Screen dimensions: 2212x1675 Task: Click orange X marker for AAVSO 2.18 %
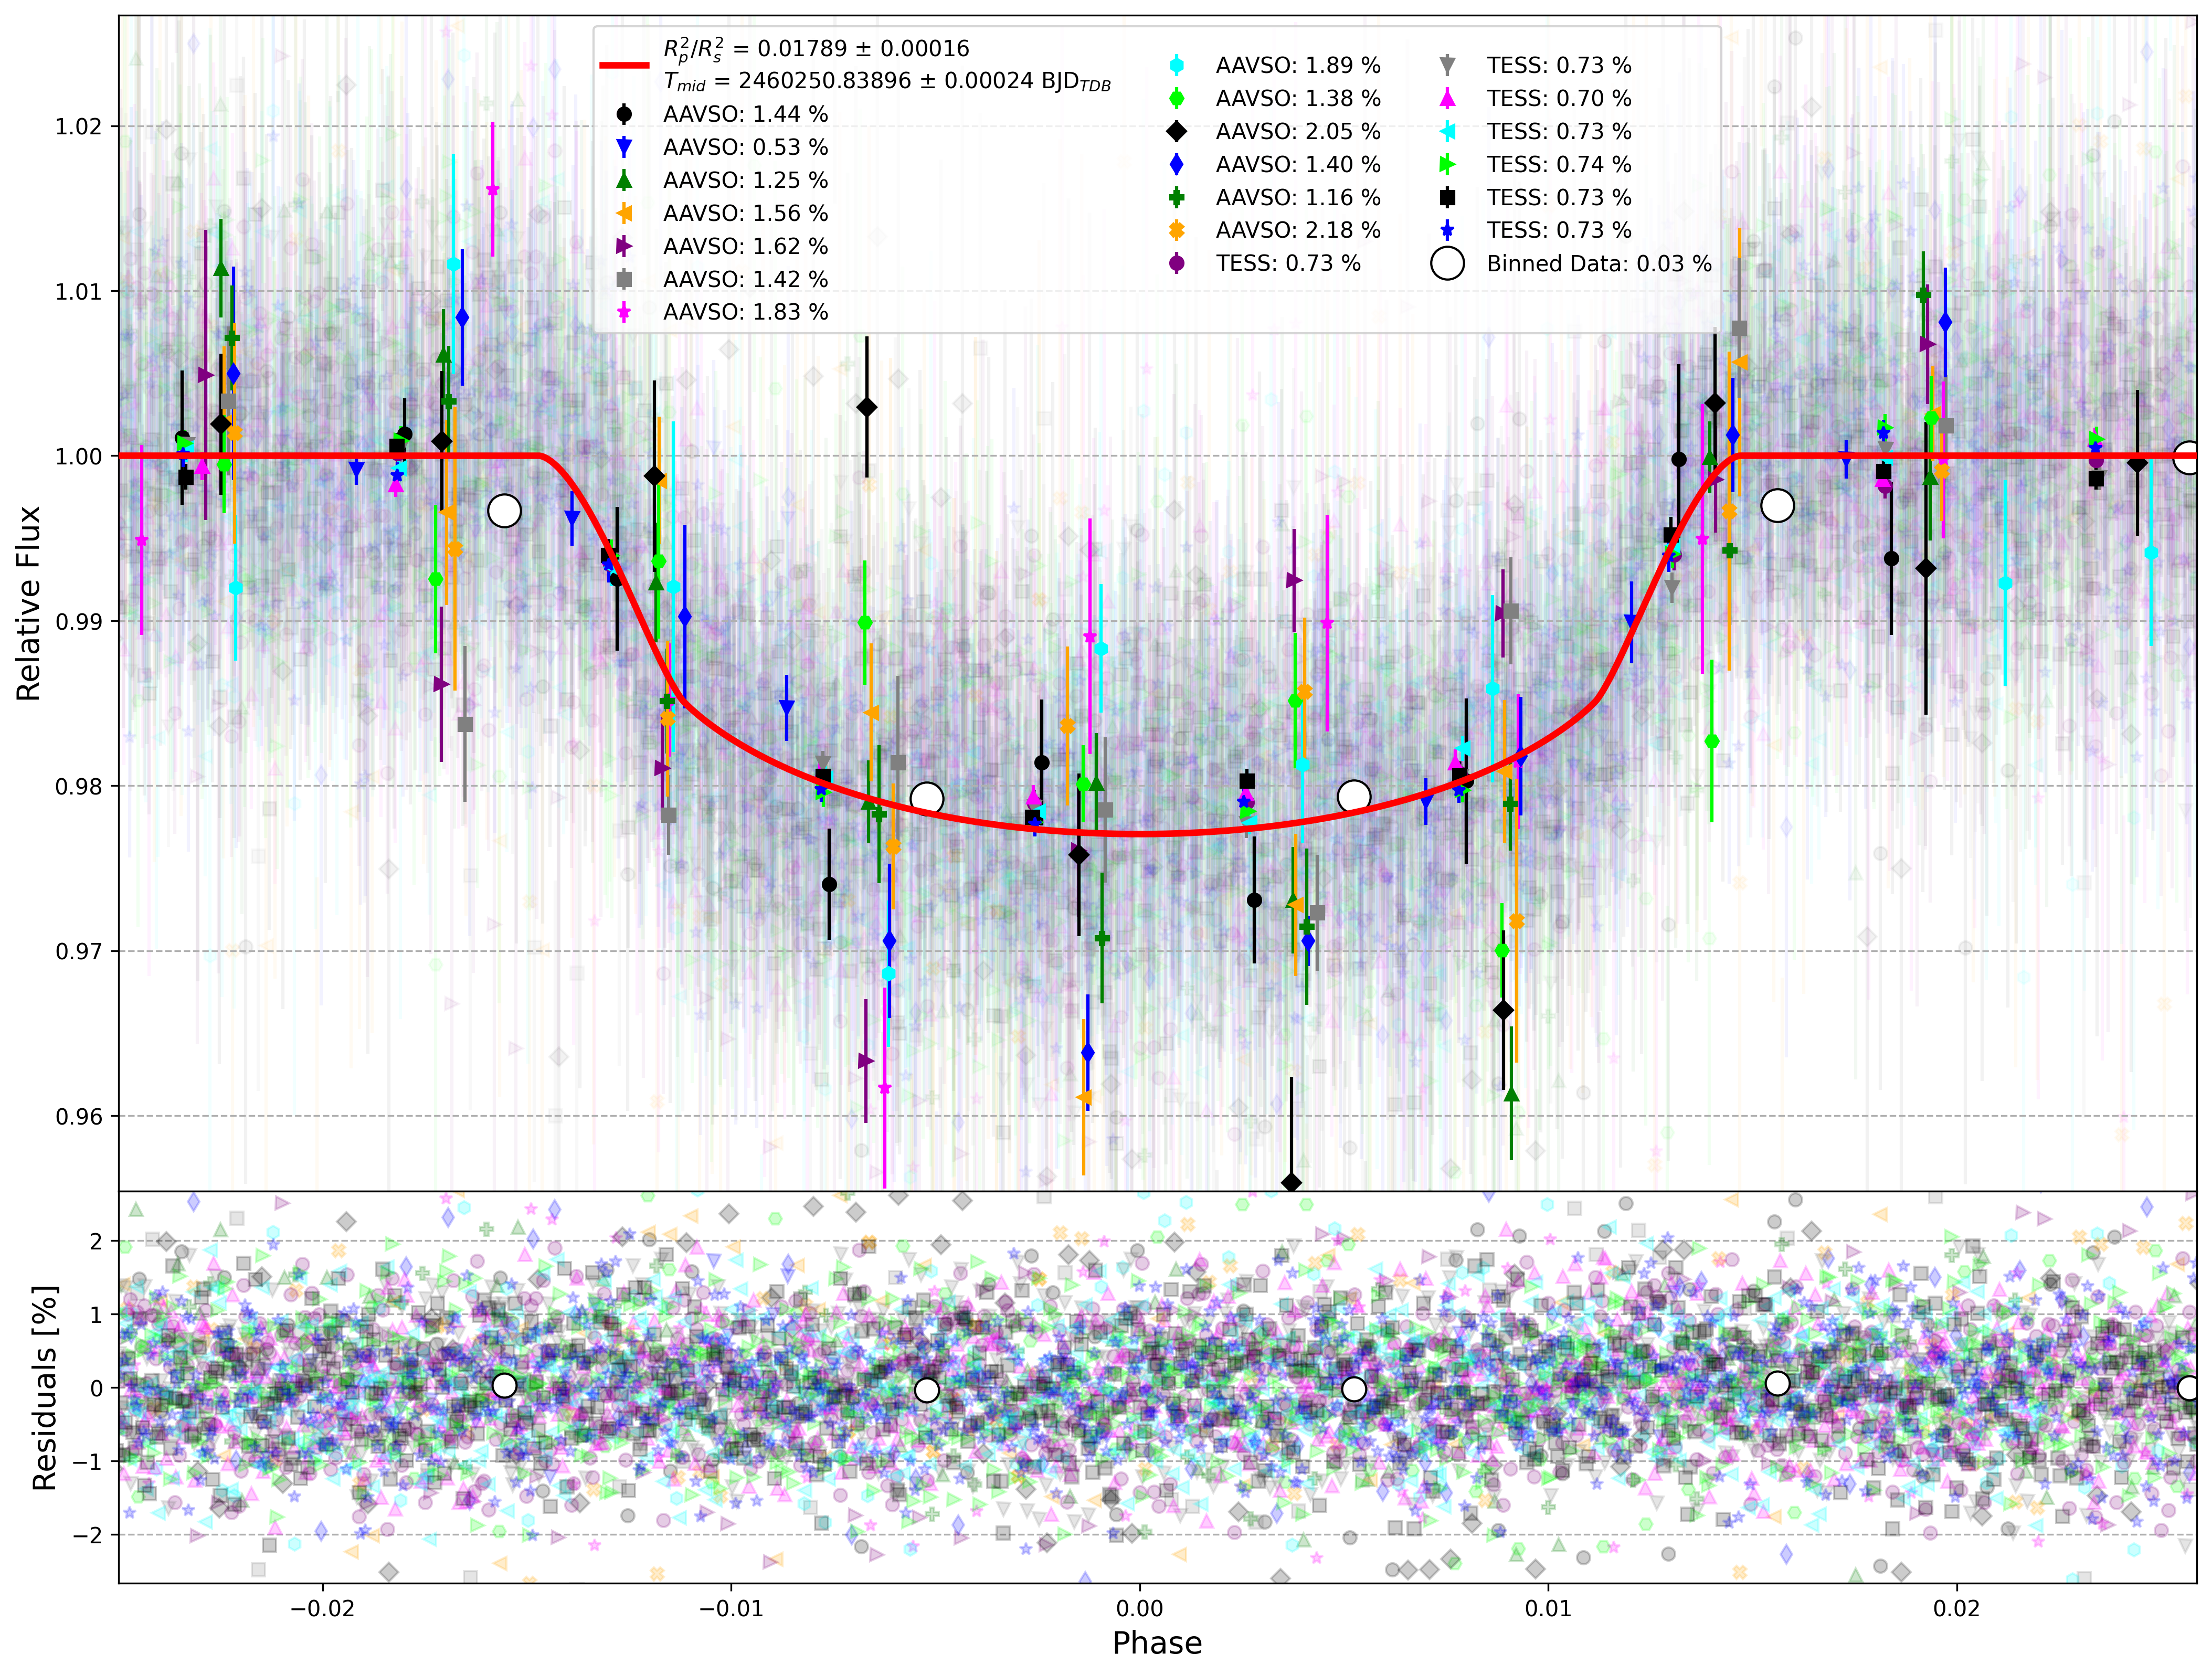[x=1177, y=230]
